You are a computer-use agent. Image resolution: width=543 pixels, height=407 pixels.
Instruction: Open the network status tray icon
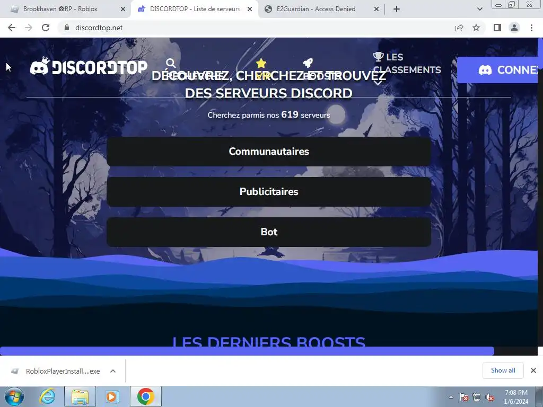(477, 397)
